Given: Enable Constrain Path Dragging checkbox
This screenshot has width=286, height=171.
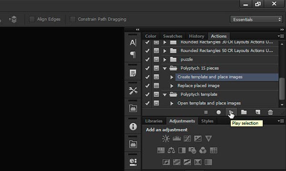Looking at the screenshot, I should click(x=72, y=19).
